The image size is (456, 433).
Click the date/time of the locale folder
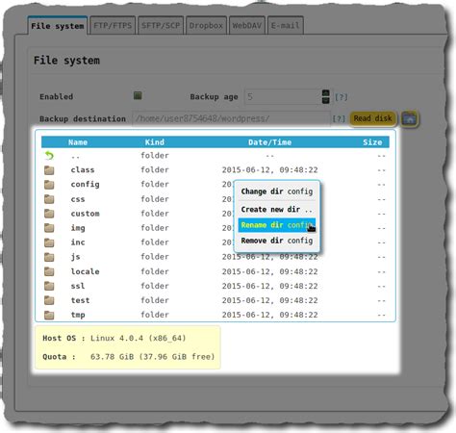[269, 271]
